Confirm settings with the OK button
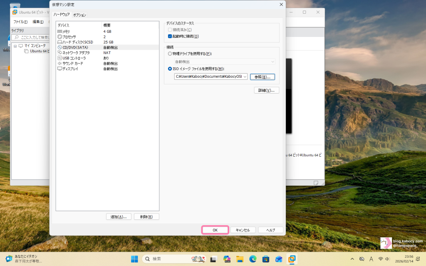This screenshot has height=266, width=426. pos(215,230)
